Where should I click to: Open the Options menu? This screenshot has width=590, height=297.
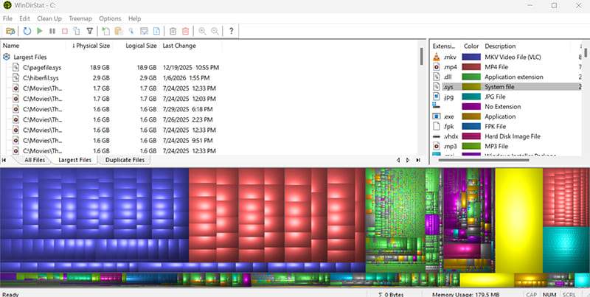coord(110,18)
